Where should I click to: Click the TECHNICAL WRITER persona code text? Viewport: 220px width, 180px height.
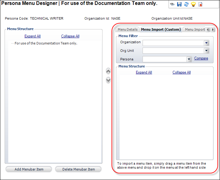(x=47, y=18)
